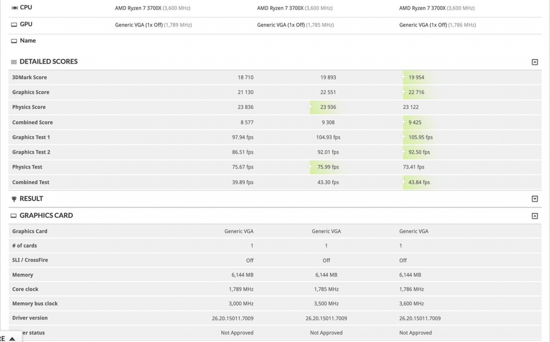The width and height of the screenshot is (550, 342).
Task: Select the Memory bus clock row label
Action: [35, 303]
